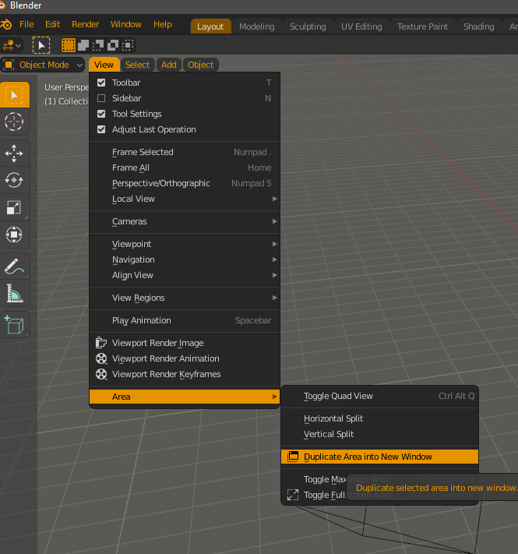Select the Select Box tool in left toolbar
The height and width of the screenshot is (554, 518).
pyautogui.click(x=15, y=95)
